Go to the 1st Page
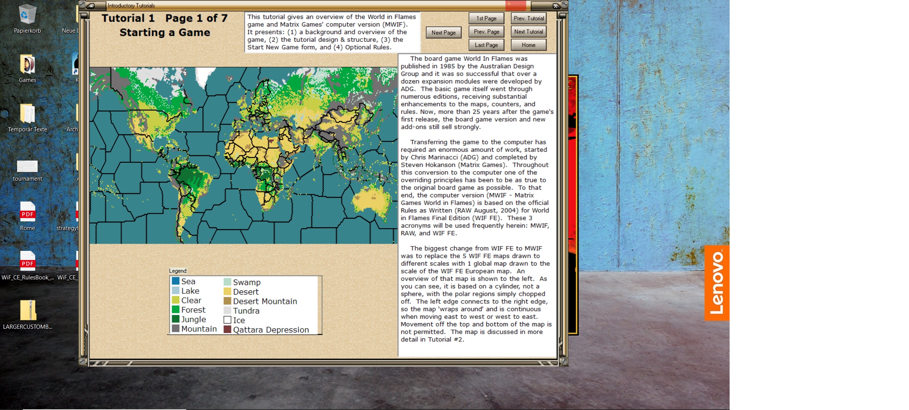Viewport: 909px width, 410px height. [486, 18]
